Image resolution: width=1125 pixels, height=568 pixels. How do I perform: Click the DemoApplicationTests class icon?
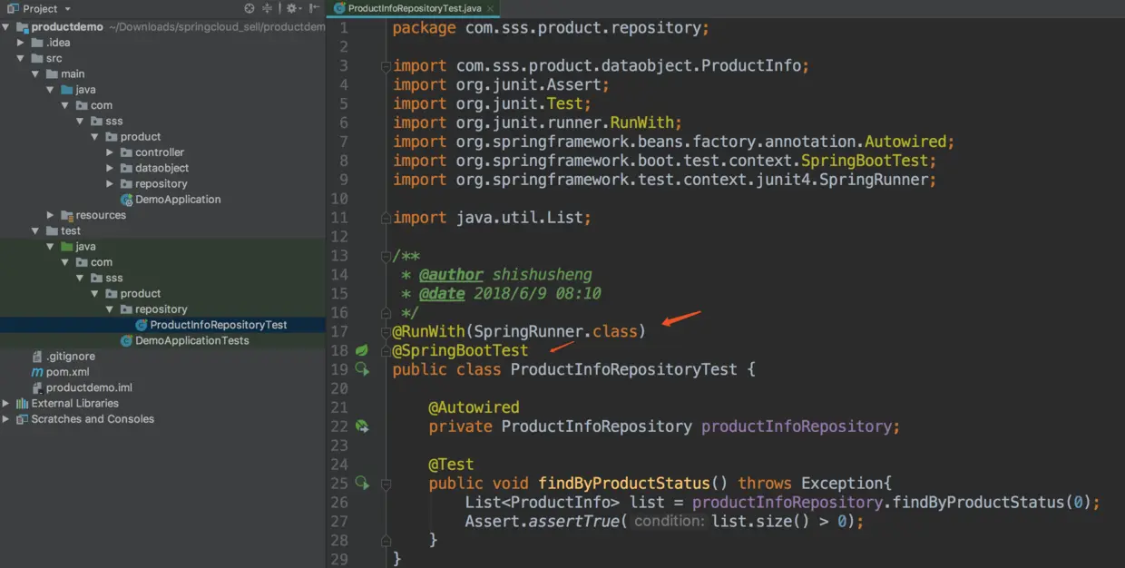[x=127, y=341]
